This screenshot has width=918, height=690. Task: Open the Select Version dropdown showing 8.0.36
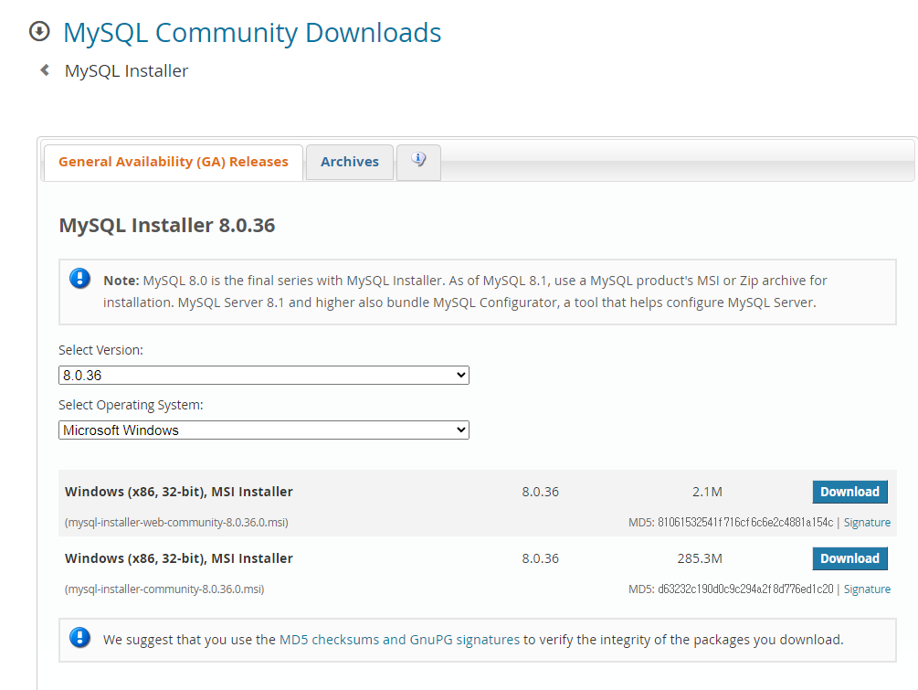pos(264,375)
